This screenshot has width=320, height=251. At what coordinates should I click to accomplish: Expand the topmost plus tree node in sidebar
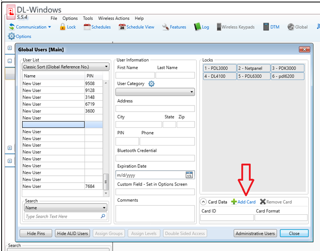[x=10, y=48]
